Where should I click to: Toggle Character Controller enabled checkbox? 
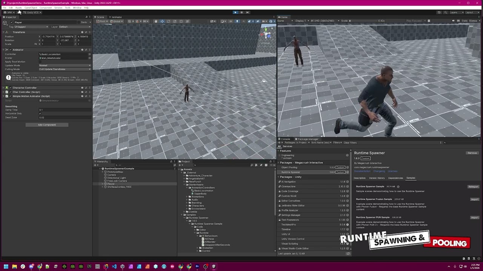coord(10,88)
